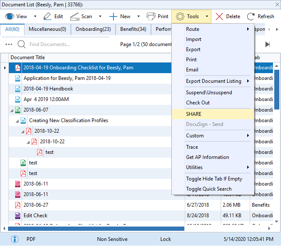This screenshot has height=246, width=281.
Task: Open the Scan dropdown arrow
Action: [100, 16]
